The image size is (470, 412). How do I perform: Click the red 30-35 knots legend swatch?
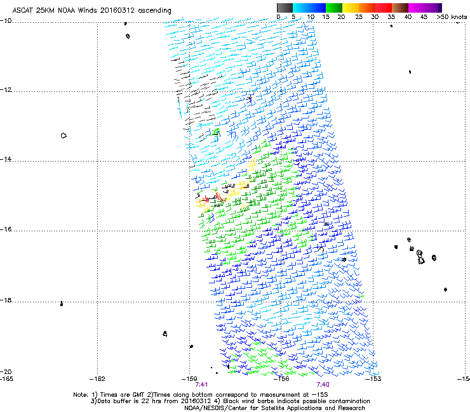click(x=384, y=8)
